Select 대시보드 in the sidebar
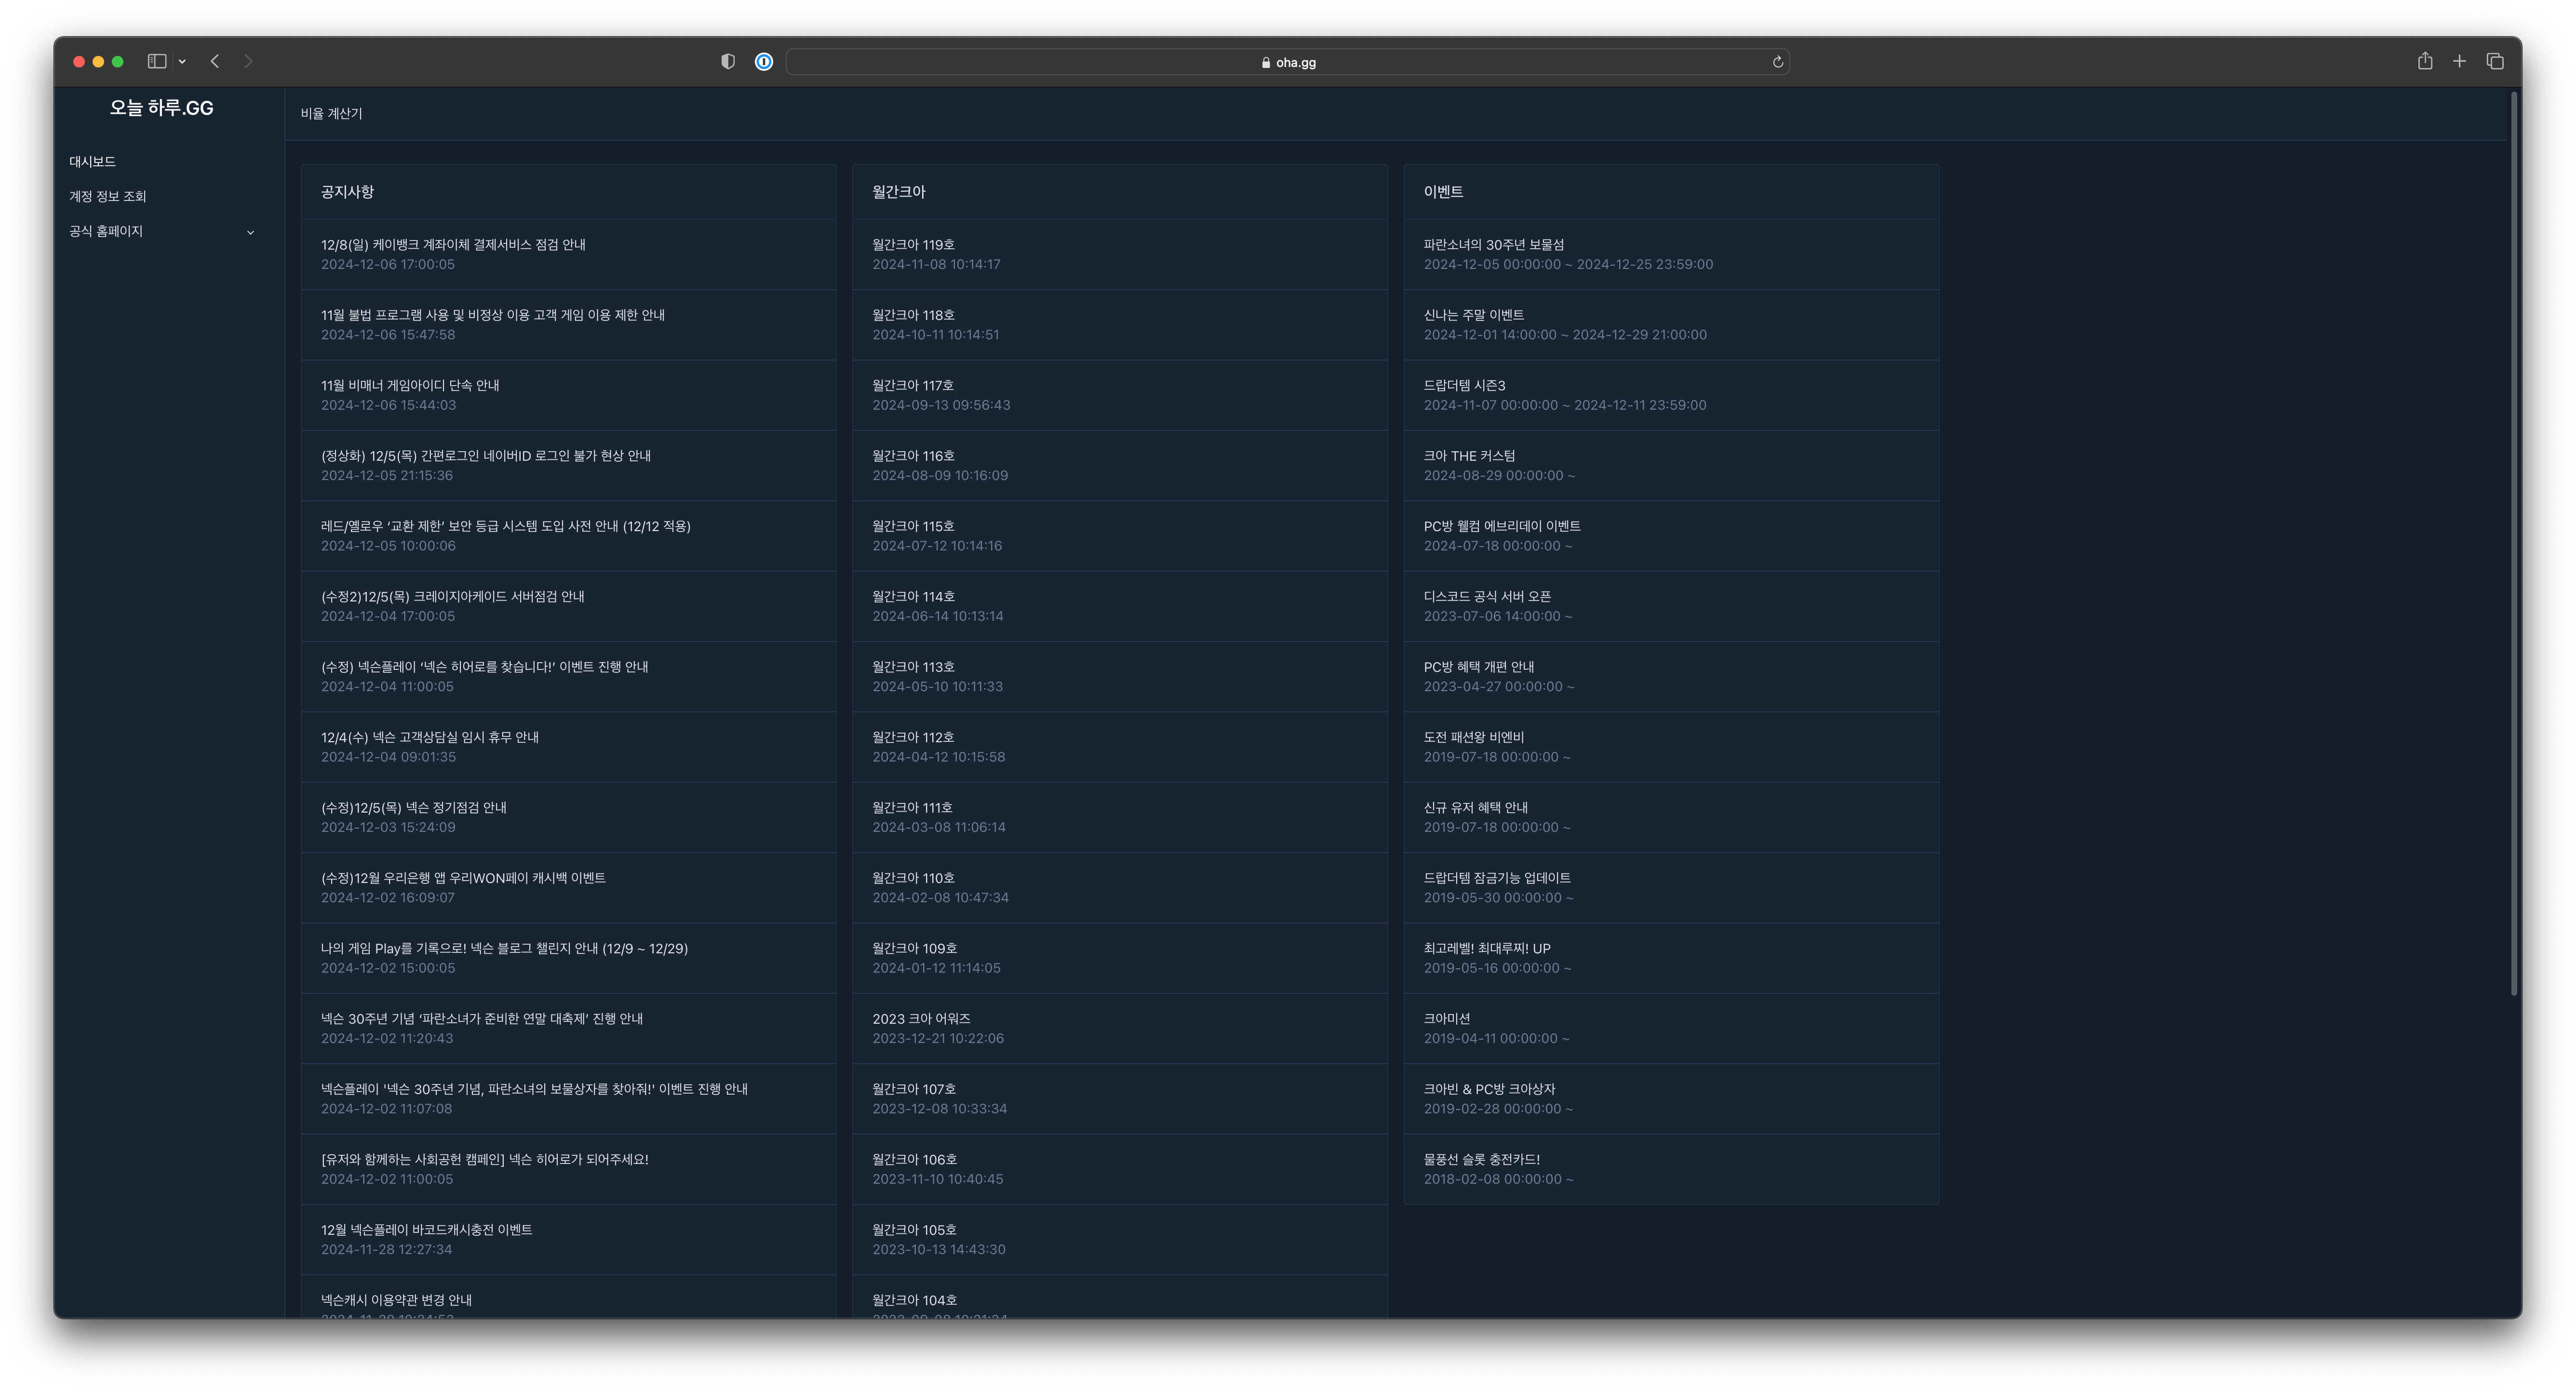 [x=93, y=161]
